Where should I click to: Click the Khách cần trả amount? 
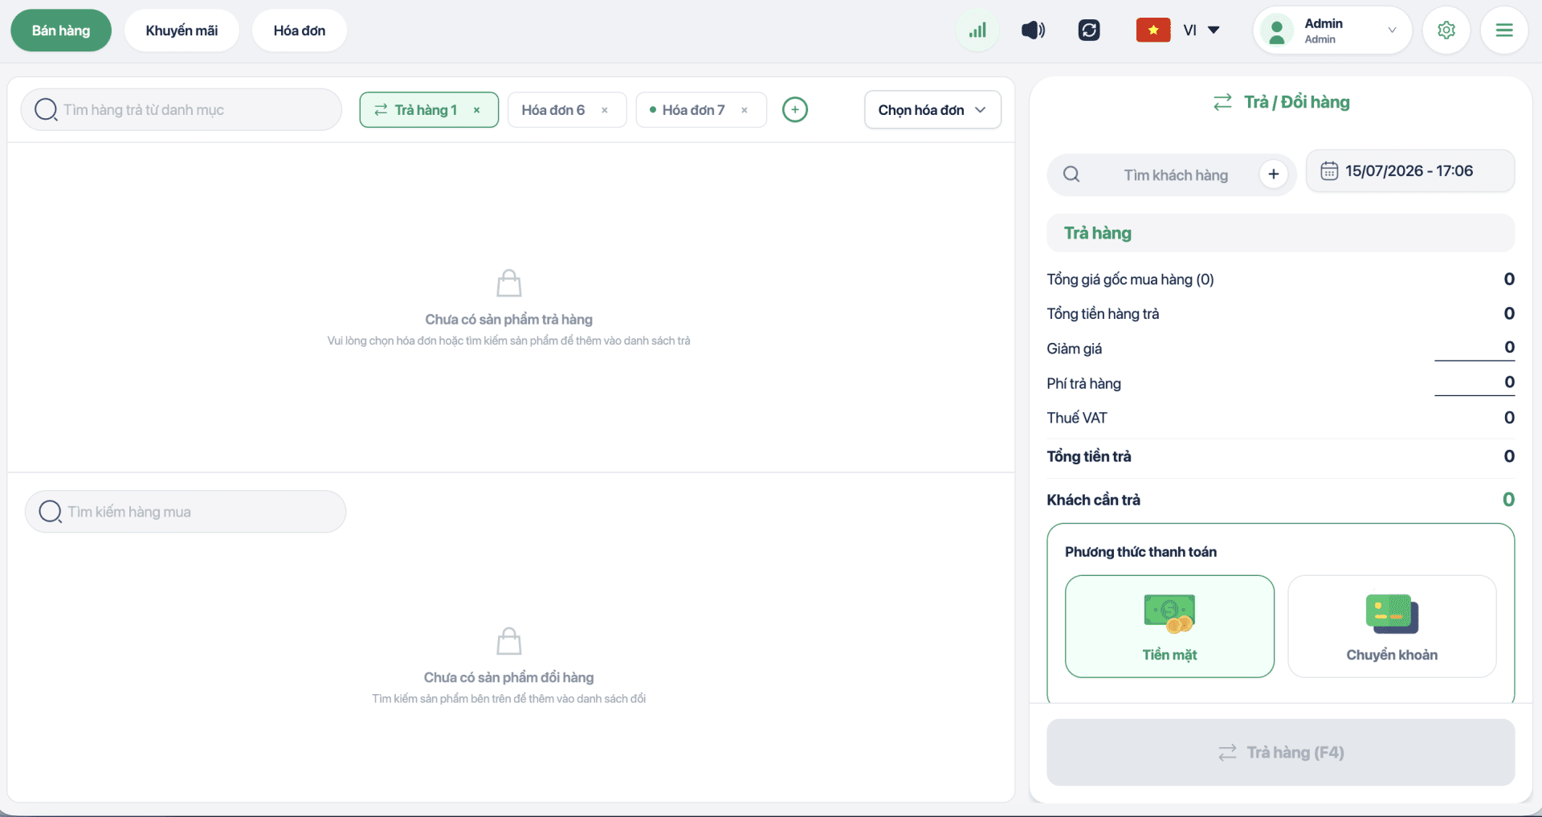[1508, 500]
